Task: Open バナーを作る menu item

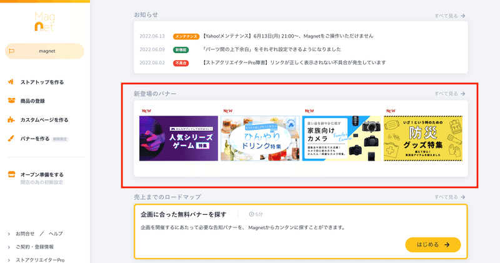Action: click(35, 139)
